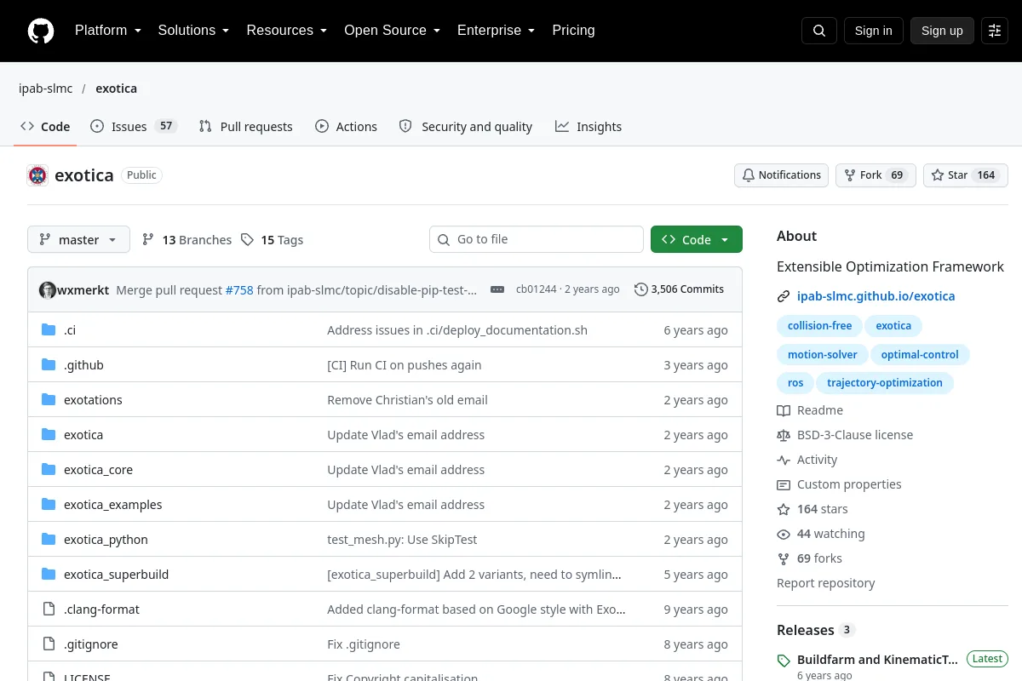Click the Sign in button
The height and width of the screenshot is (681, 1022).
pyautogui.click(x=873, y=31)
